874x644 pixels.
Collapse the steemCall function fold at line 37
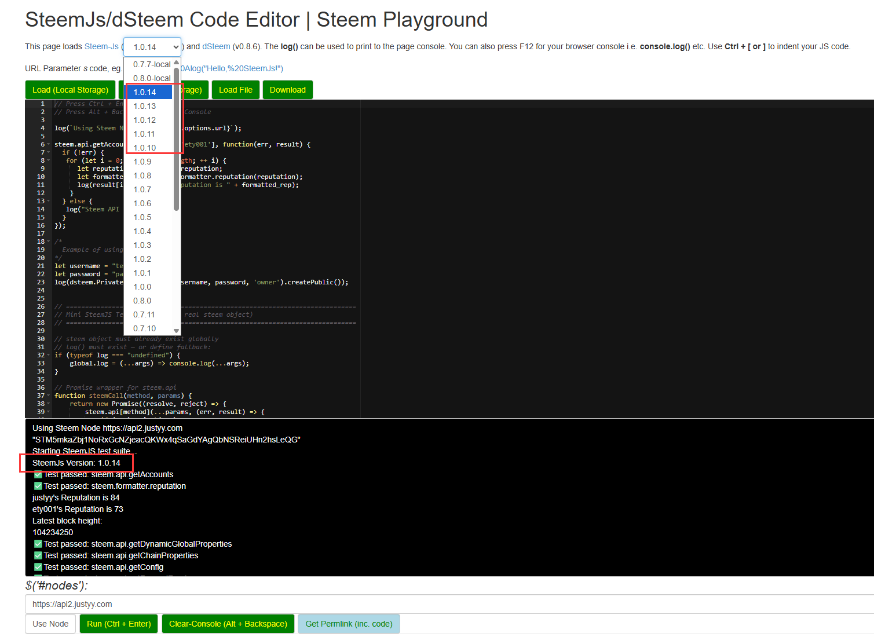click(49, 396)
